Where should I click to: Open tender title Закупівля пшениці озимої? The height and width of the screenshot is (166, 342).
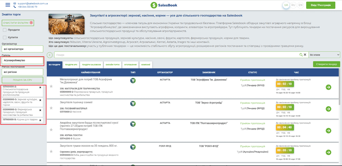(x=76, y=102)
